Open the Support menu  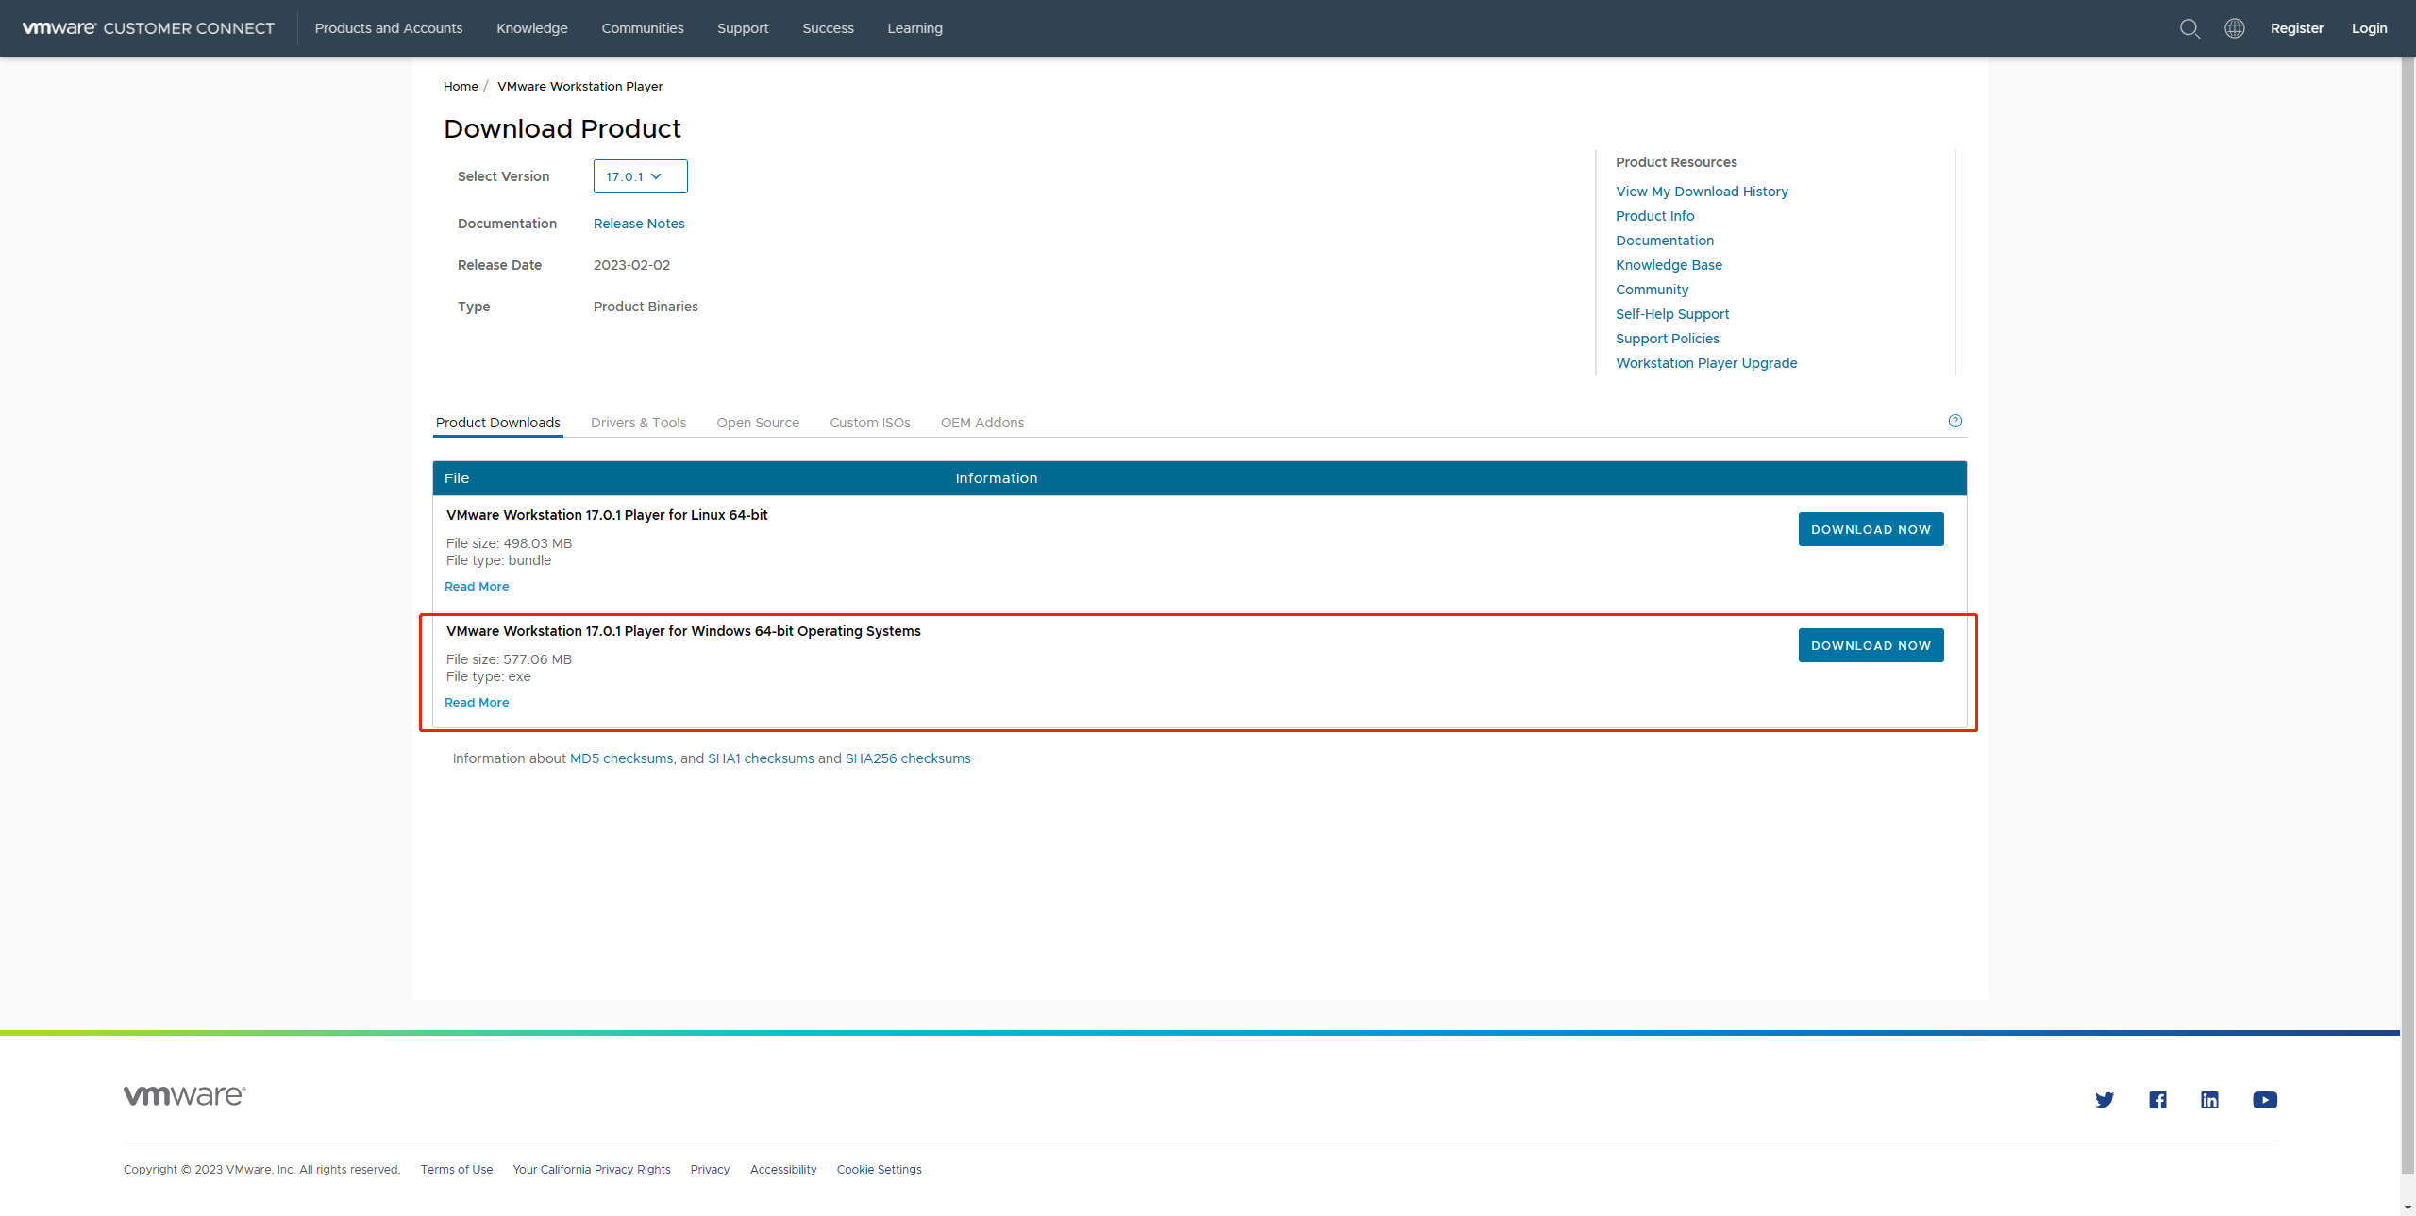[743, 28]
